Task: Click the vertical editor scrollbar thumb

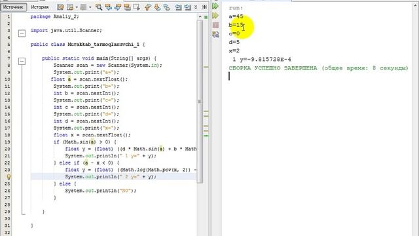Action: click(200, 102)
